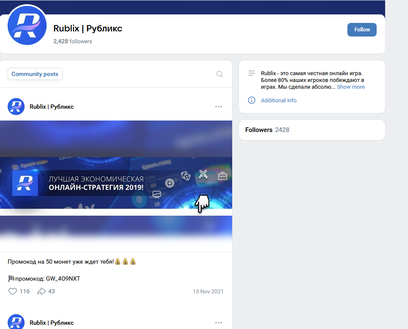
Task: Open the Additional info link
Action: tap(278, 100)
